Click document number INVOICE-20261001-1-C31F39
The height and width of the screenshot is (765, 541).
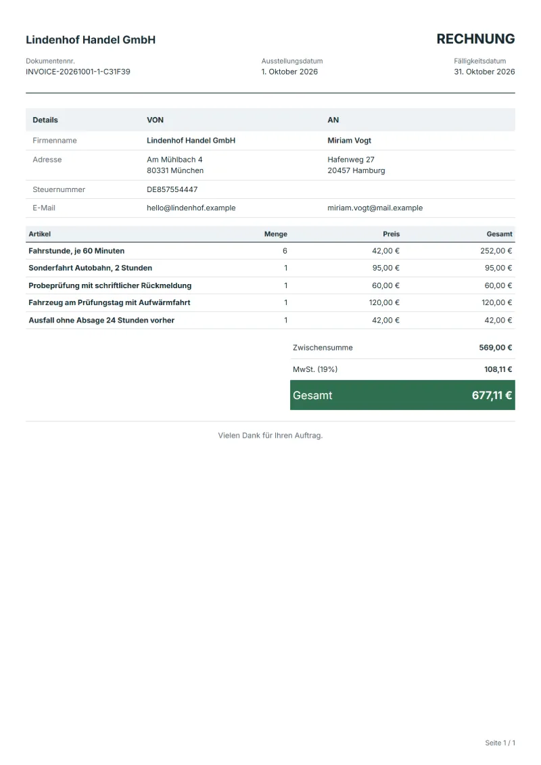[78, 72]
